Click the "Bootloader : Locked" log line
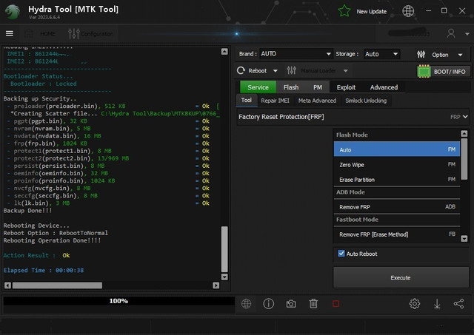 click(x=44, y=84)
